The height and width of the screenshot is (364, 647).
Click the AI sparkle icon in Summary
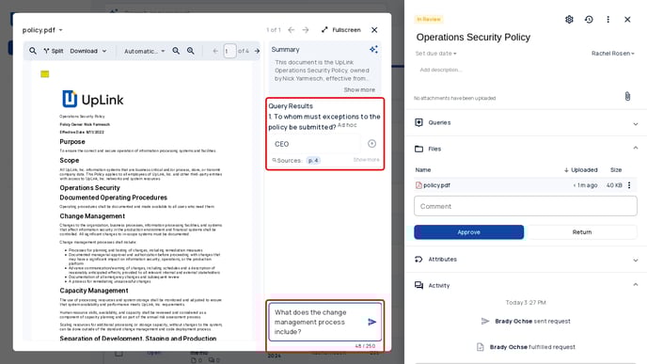(x=373, y=50)
